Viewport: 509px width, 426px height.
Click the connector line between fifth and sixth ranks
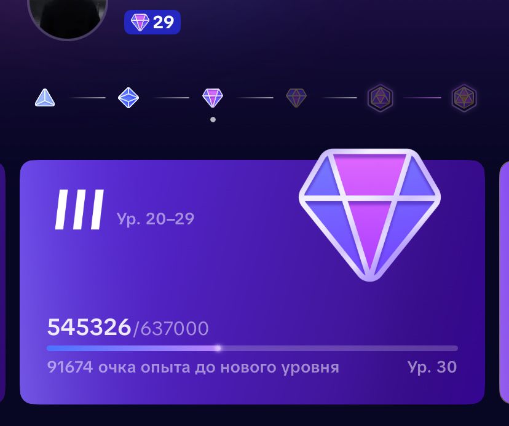pyautogui.click(x=422, y=97)
